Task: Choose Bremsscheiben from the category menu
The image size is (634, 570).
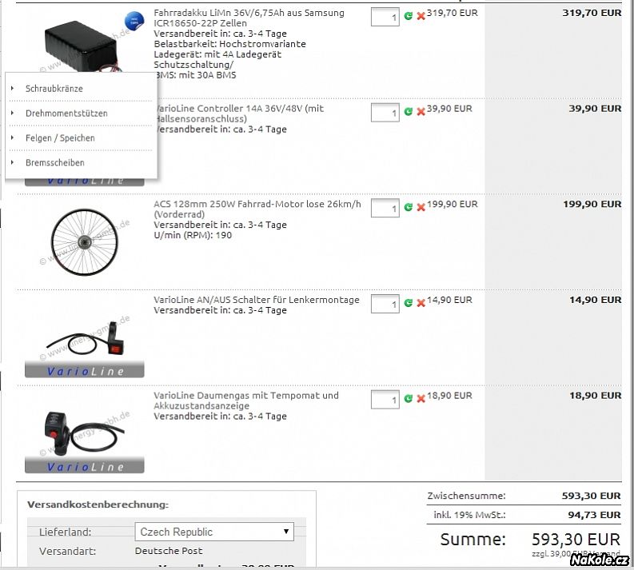Action: 54,163
